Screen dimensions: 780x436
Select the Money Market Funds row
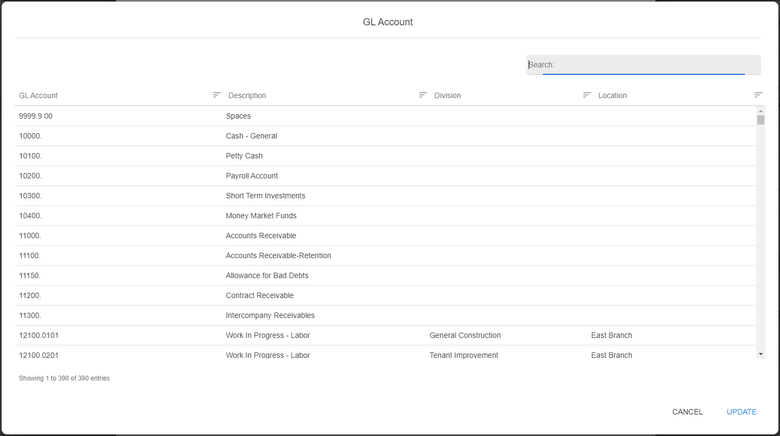click(x=385, y=216)
